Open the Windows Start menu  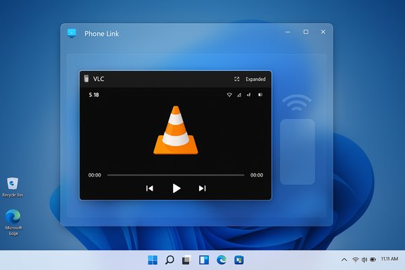point(153,260)
